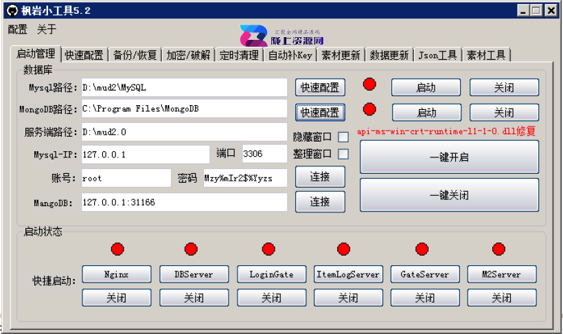This screenshot has width=563, height=334.
Task: Click 关闭 button under M2Server
Action: [502, 298]
